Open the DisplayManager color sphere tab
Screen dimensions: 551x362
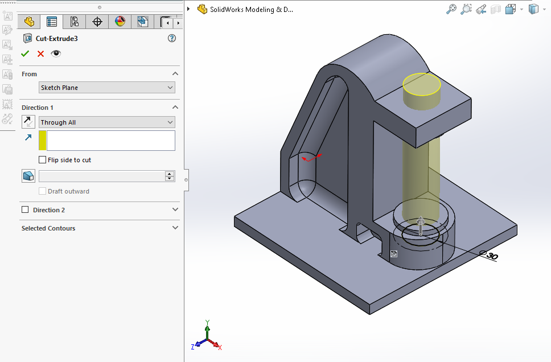(x=120, y=22)
